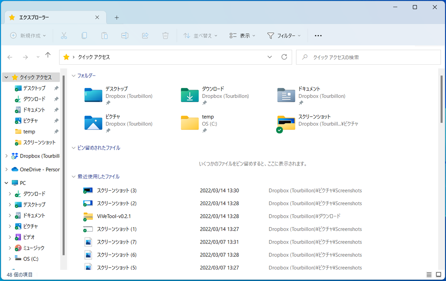Open the 並べ替え sort dropdown

(x=200, y=36)
